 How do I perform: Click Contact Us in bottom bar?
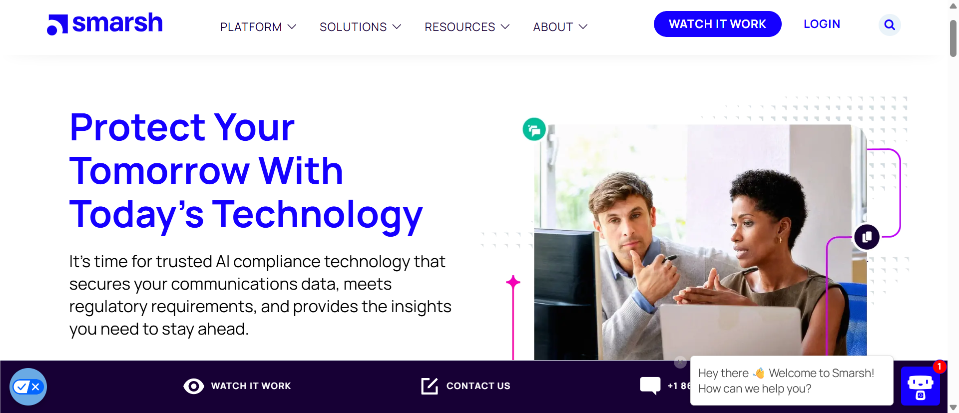(x=478, y=386)
